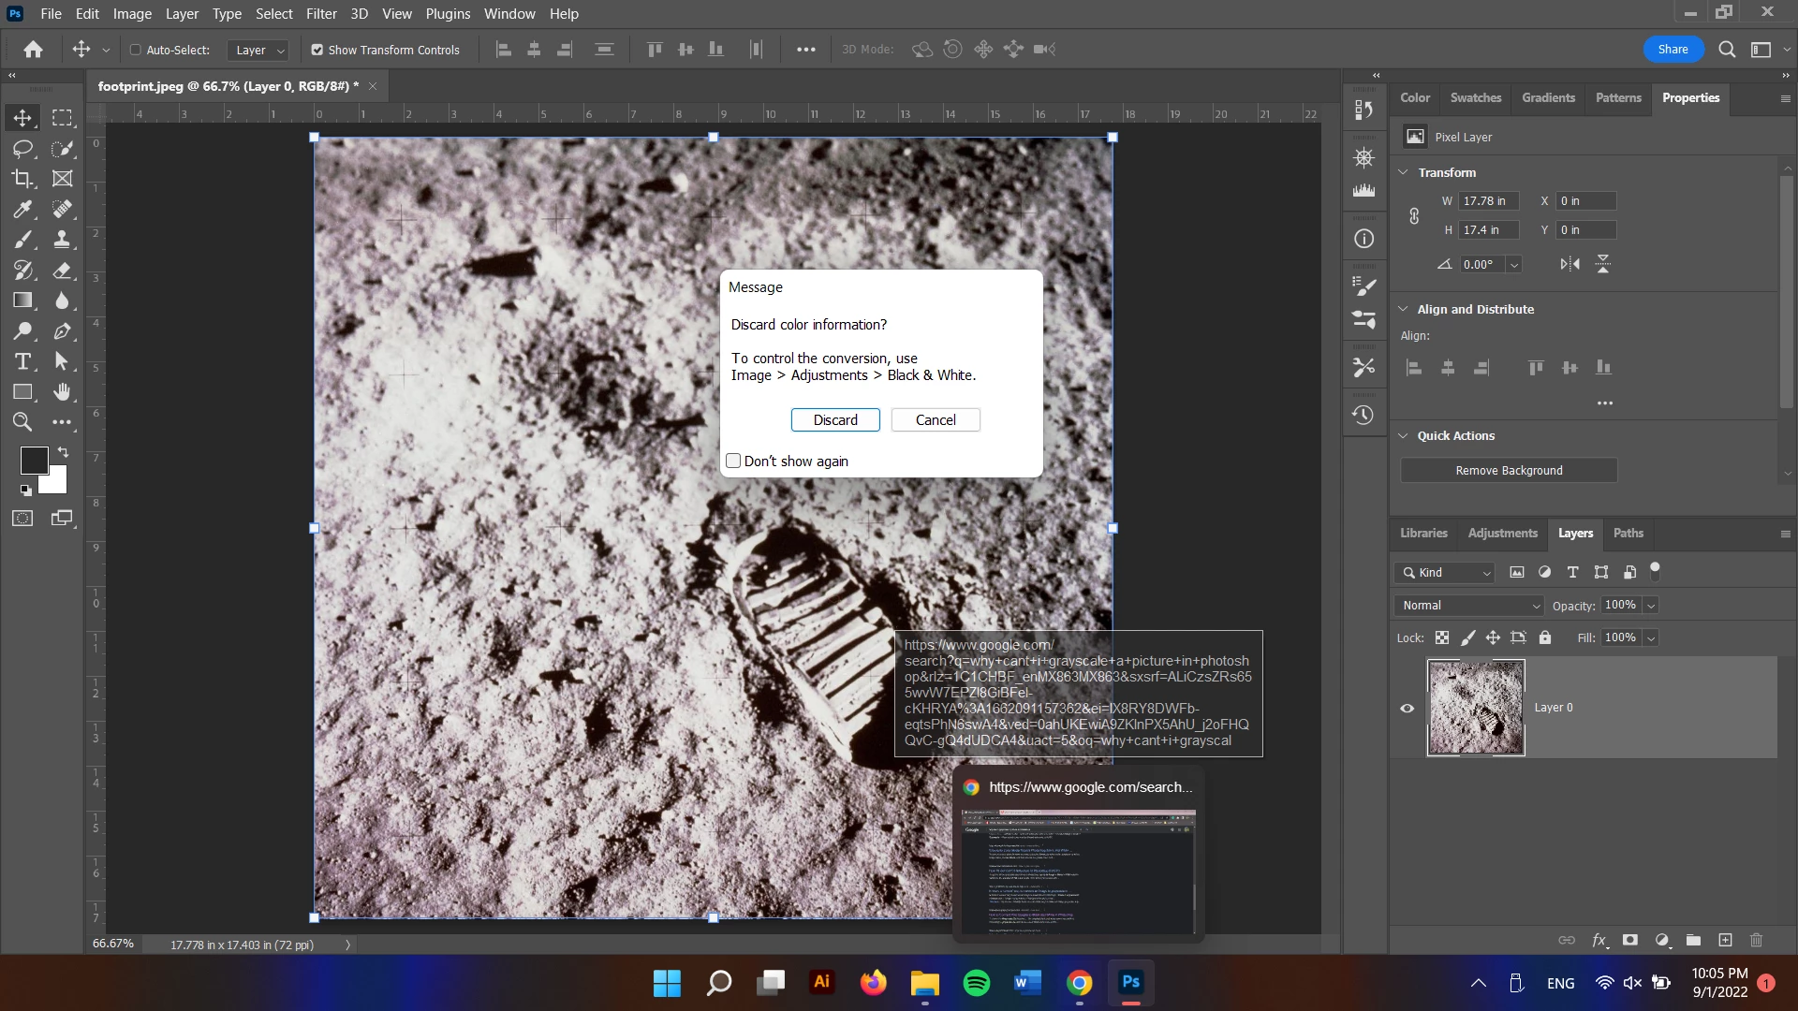Select the Horizontal Type tool

(22, 361)
